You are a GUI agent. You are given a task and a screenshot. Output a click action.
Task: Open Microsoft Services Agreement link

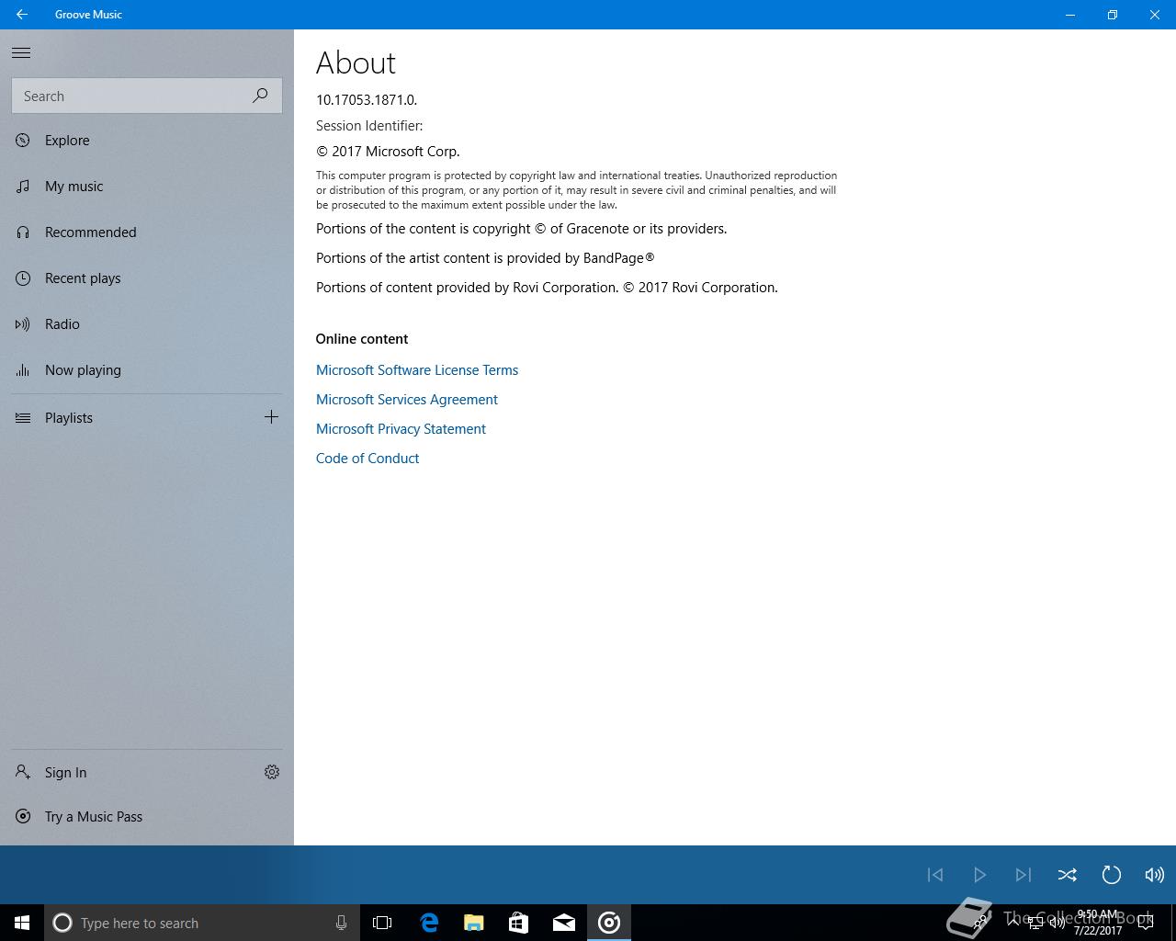[x=407, y=400]
